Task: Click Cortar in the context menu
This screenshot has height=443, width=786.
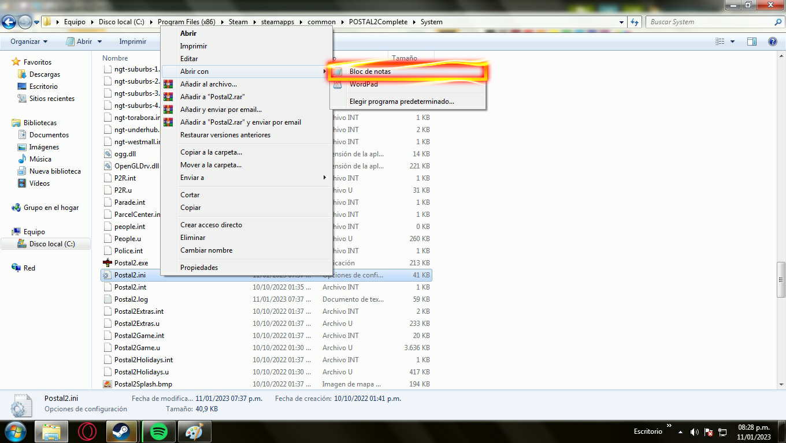Action: pos(246,195)
